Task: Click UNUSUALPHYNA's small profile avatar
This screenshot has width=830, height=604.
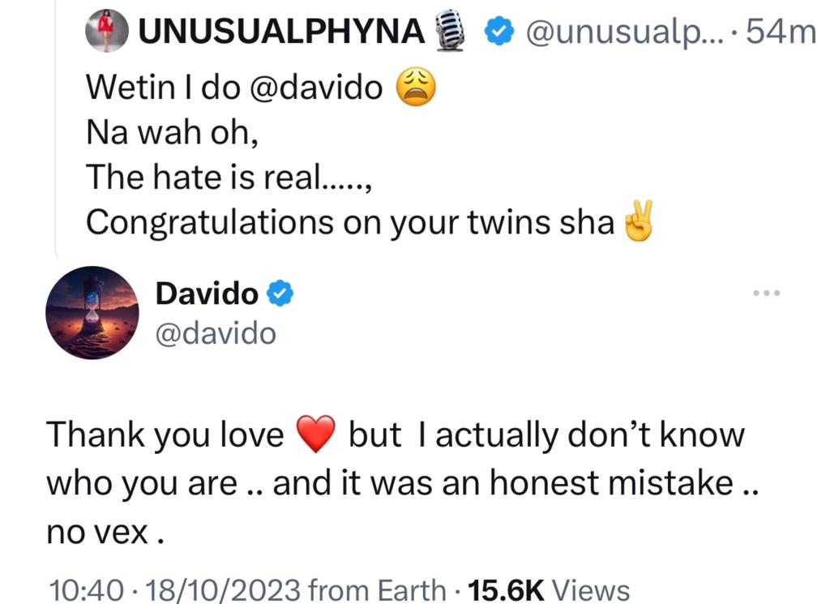Action: click(107, 31)
